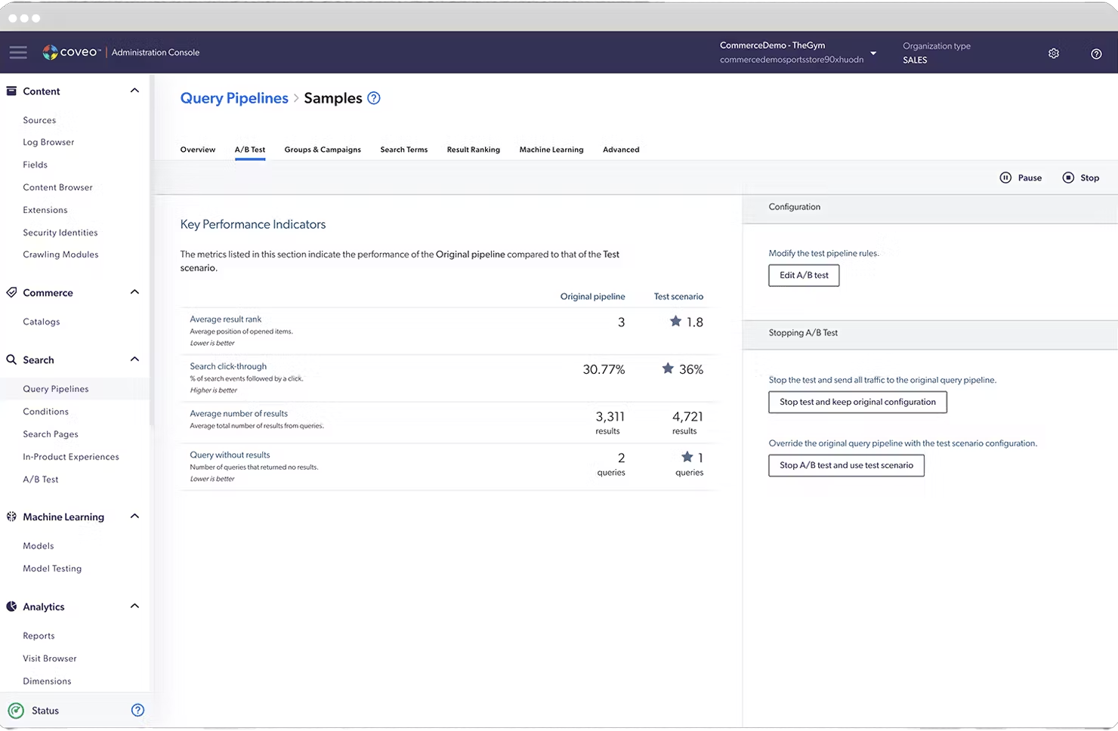1118x731 pixels.
Task: Click Stop A/B test and use test scenario
Action: coord(846,465)
